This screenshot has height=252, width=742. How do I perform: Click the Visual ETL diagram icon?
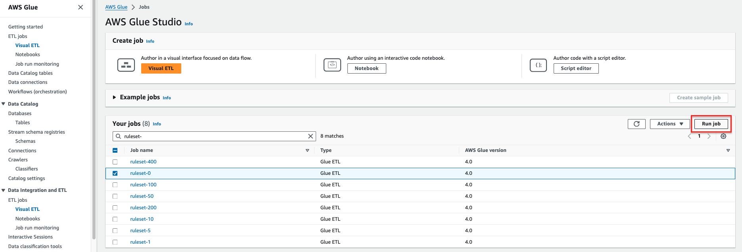pos(126,65)
